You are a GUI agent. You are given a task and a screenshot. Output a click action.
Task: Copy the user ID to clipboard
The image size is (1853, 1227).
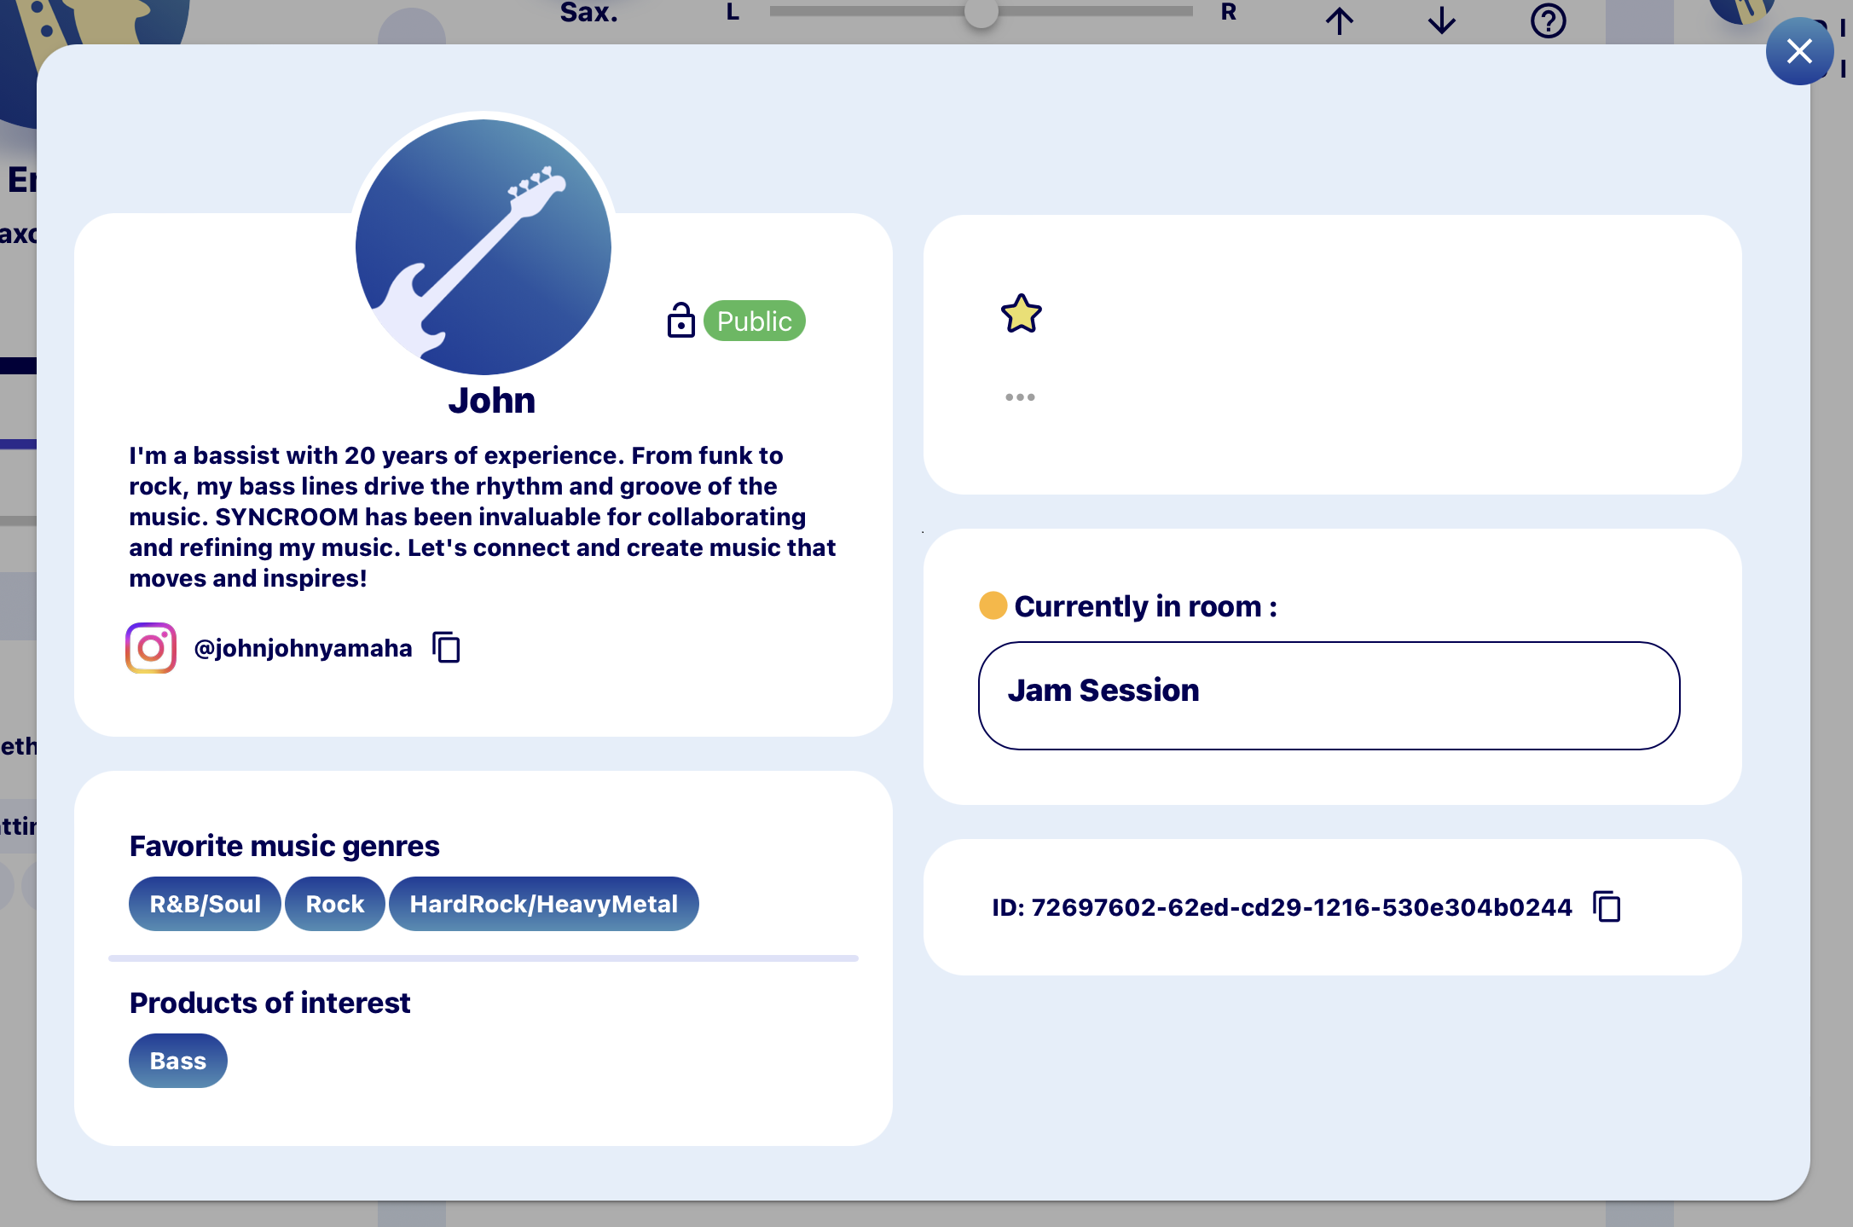coord(1607,906)
